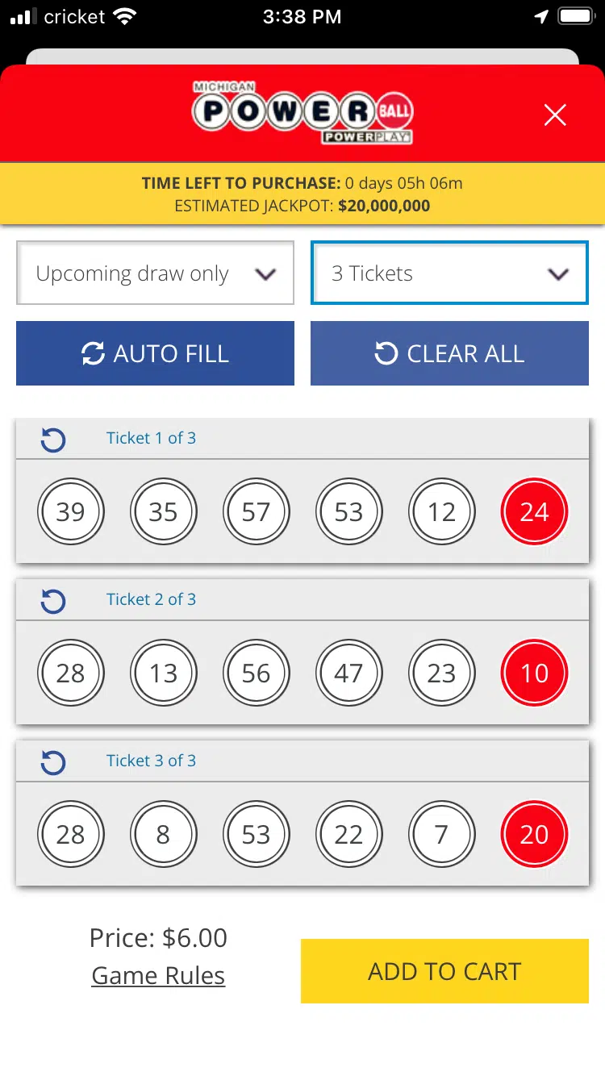The width and height of the screenshot is (605, 1076).
Task: Close the Powerball purchase panel
Action: 555,115
